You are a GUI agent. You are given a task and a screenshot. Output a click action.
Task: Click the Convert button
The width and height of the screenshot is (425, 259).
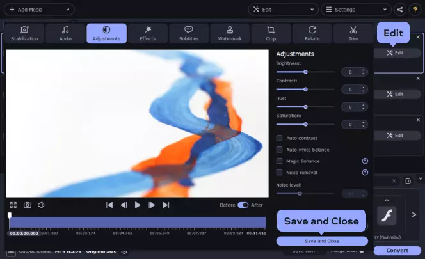point(397,250)
